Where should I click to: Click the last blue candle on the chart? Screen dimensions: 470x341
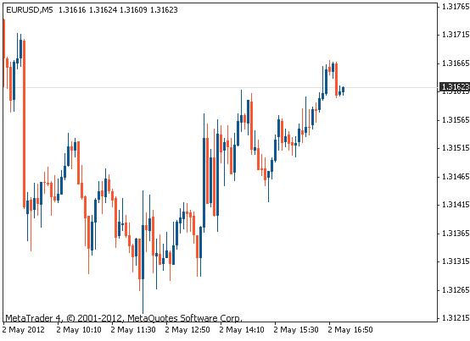344,90
